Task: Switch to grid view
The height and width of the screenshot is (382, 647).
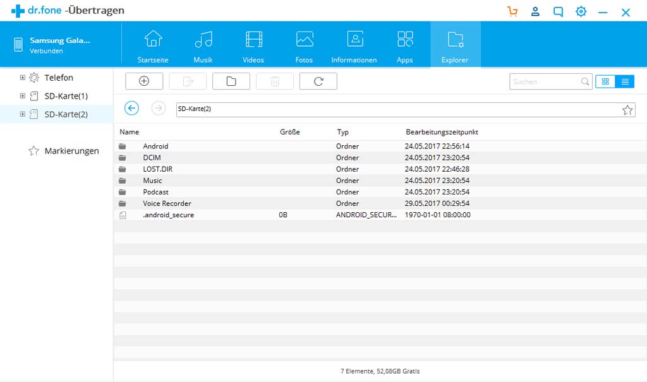Action: pos(605,81)
